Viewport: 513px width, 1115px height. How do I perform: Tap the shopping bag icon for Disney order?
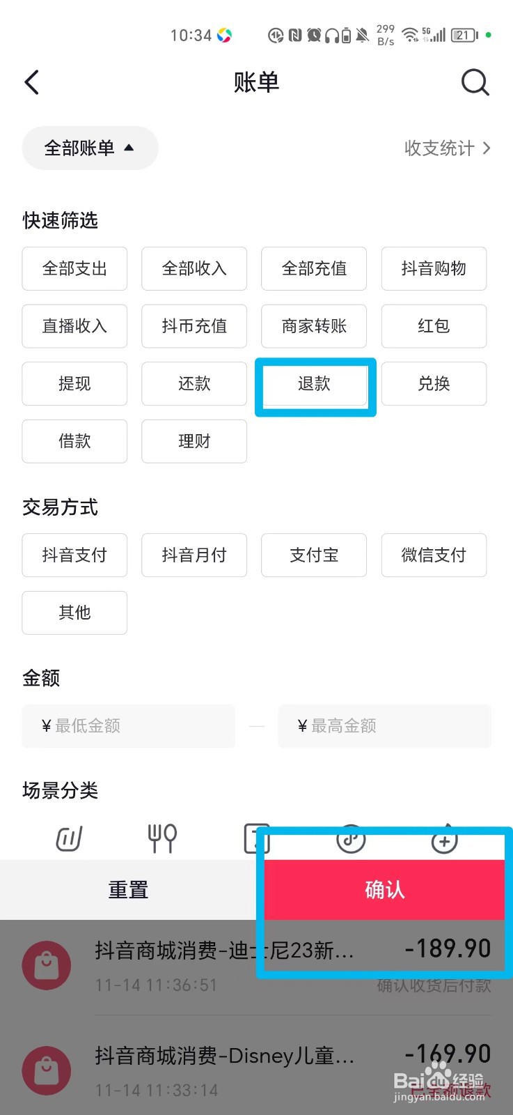point(47,1070)
